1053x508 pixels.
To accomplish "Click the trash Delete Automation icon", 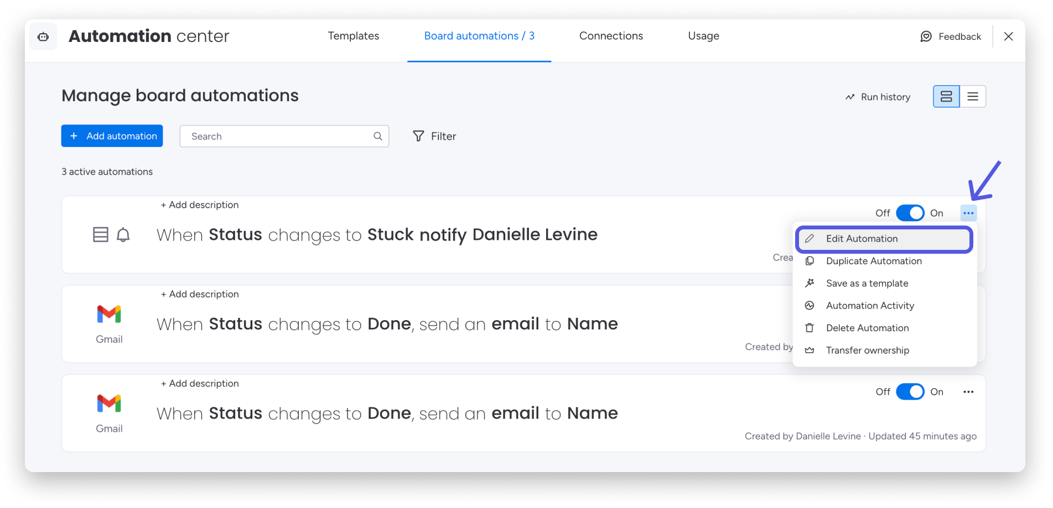I will point(810,328).
